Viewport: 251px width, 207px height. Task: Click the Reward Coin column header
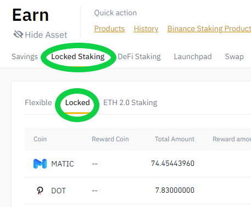click(x=110, y=139)
